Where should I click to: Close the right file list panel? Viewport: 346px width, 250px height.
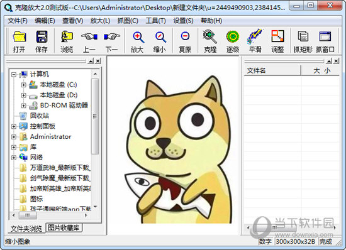click(x=336, y=61)
